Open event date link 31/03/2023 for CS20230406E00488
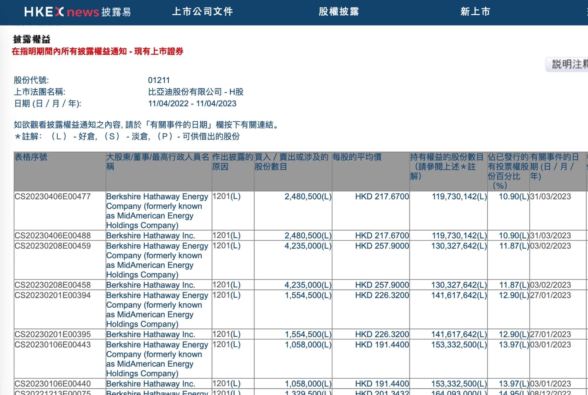 (550, 236)
